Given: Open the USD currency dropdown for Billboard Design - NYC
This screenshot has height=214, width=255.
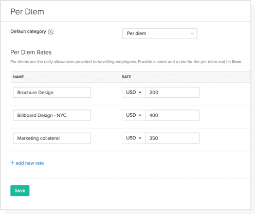Looking at the screenshot, I should [x=134, y=115].
